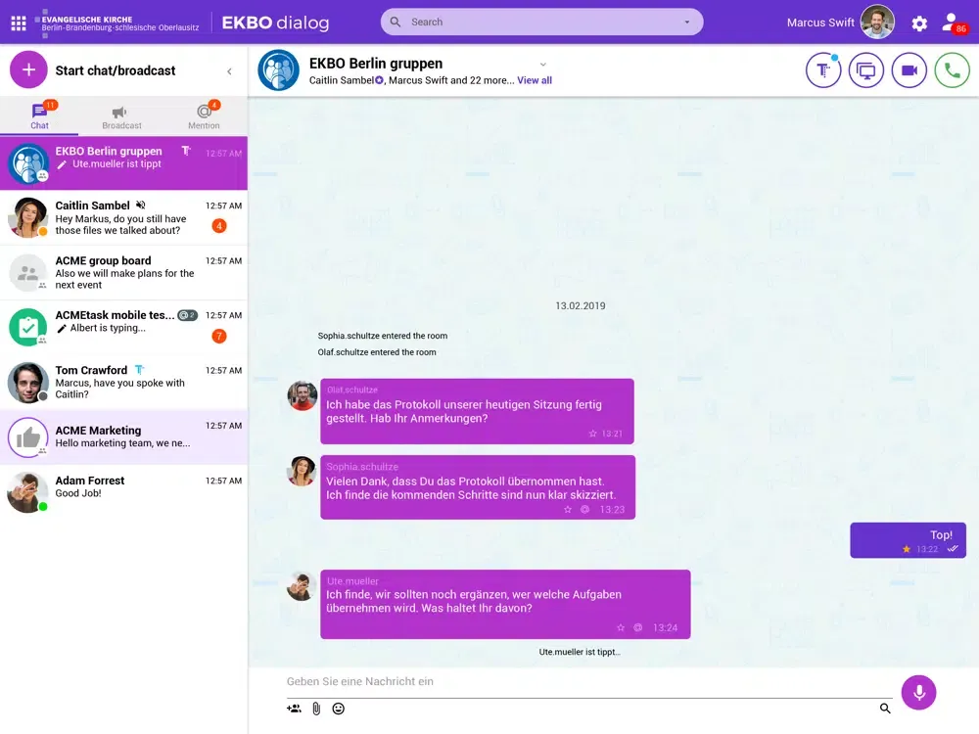This screenshot has height=734, width=979.
Task: Click T icon on EKBO Berlin gruppen row
Action: coord(186,151)
